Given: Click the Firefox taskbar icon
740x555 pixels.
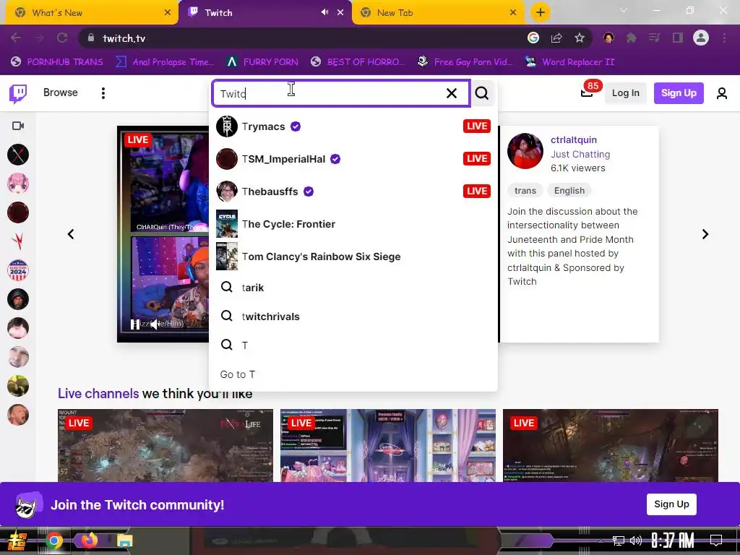Looking at the screenshot, I should (x=89, y=541).
